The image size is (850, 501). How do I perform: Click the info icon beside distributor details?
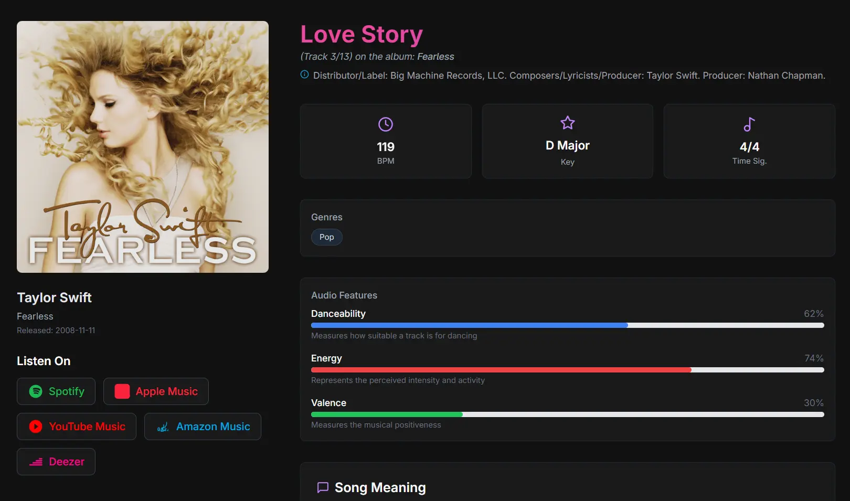point(304,74)
